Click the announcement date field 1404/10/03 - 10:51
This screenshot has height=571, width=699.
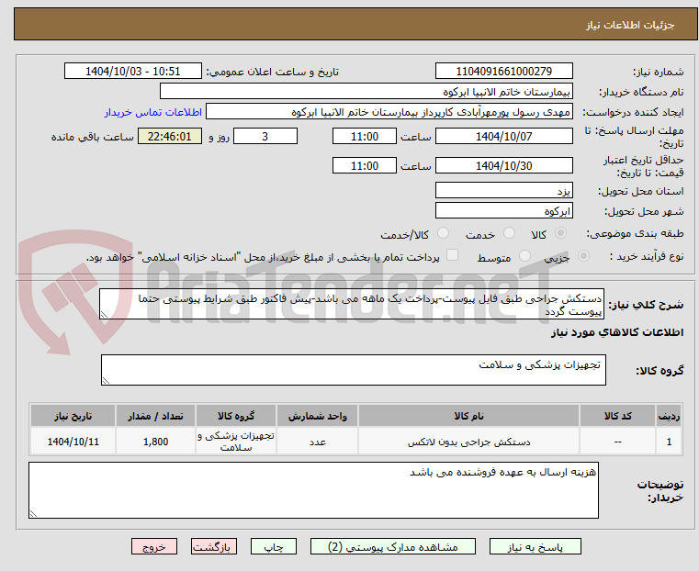click(x=133, y=72)
